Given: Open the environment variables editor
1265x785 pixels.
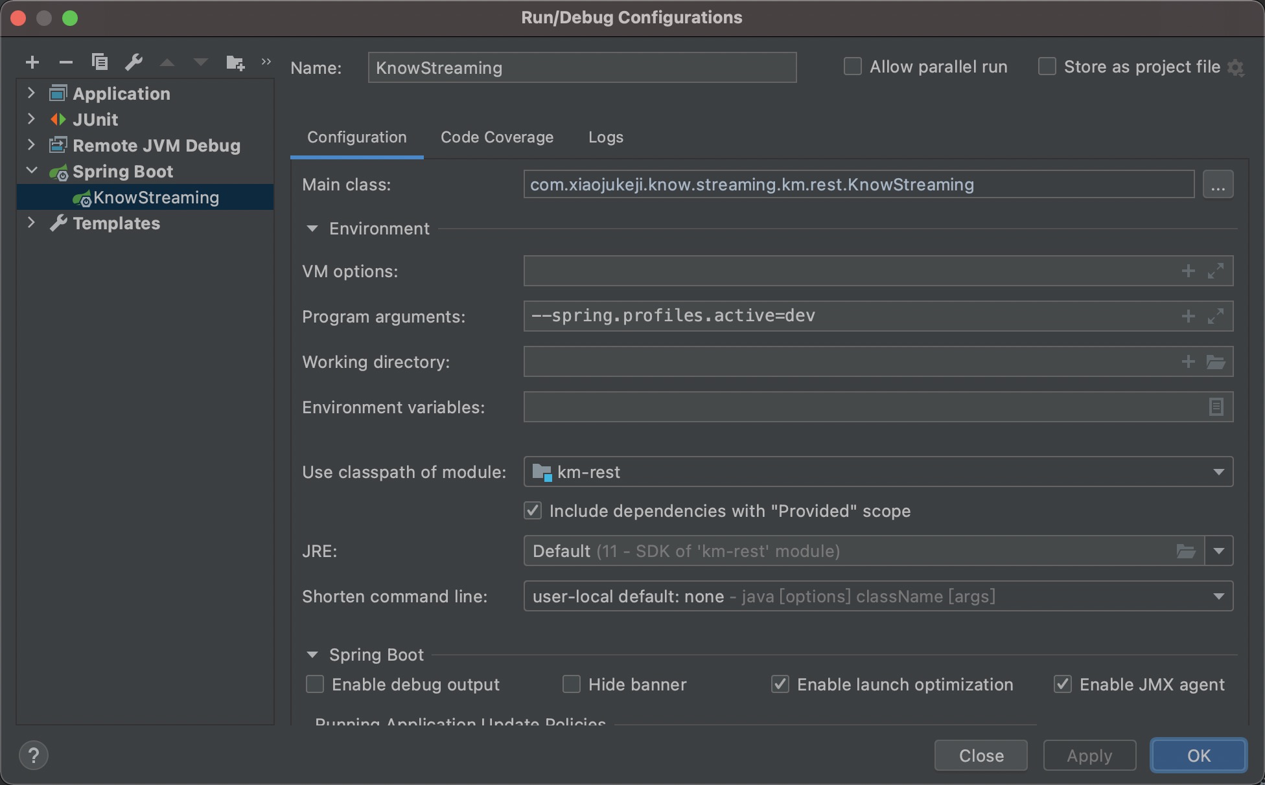Looking at the screenshot, I should [1216, 407].
